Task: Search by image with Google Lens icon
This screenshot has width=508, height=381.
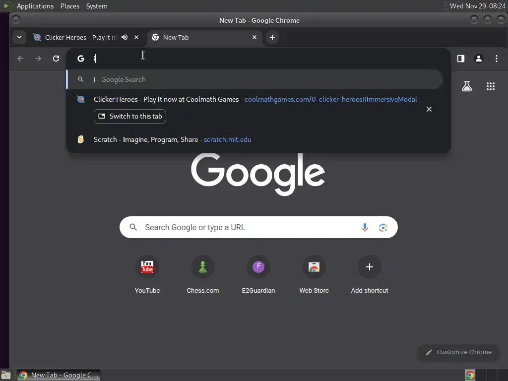Action: (x=383, y=227)
